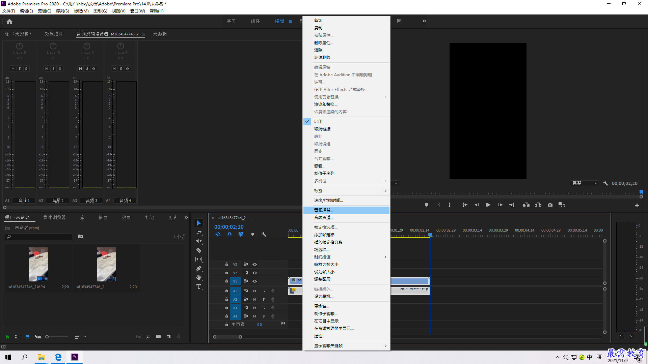
Task: Open timeline display settings wrench
Action: [x=264, y=234]
